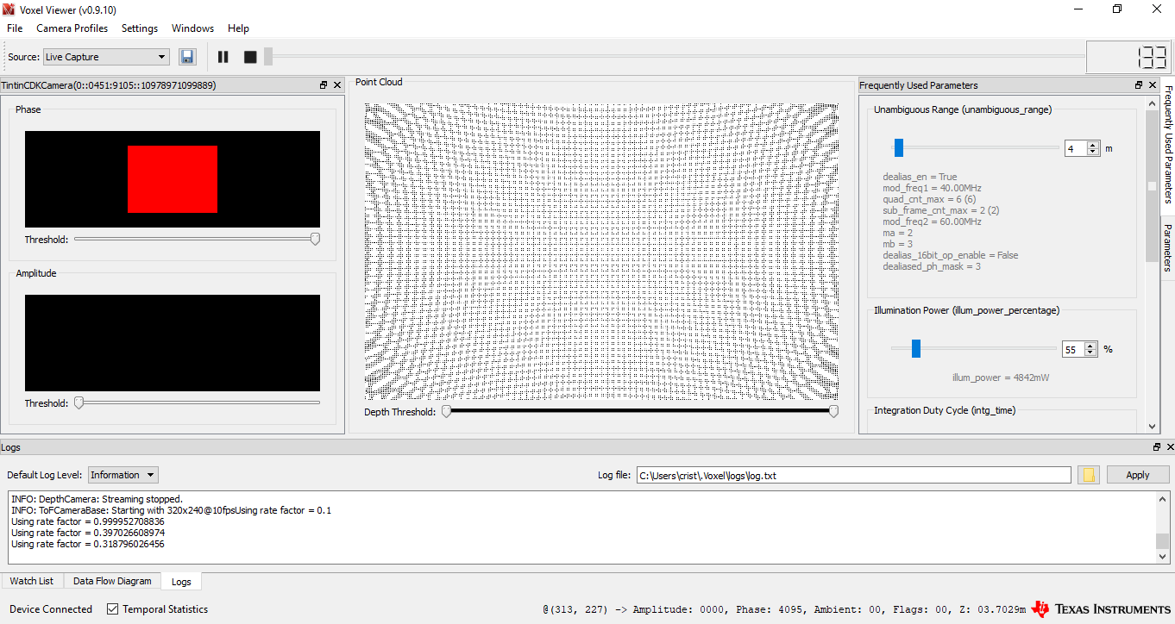
Task: Decrease the unambiguous range spinbox value
Action: click(x=1093, y=153)
